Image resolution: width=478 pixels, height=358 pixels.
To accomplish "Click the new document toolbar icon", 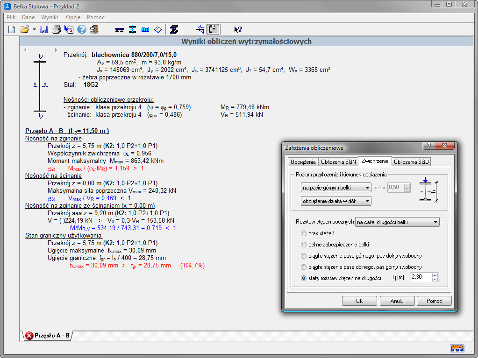I will (x=12, y=29).
